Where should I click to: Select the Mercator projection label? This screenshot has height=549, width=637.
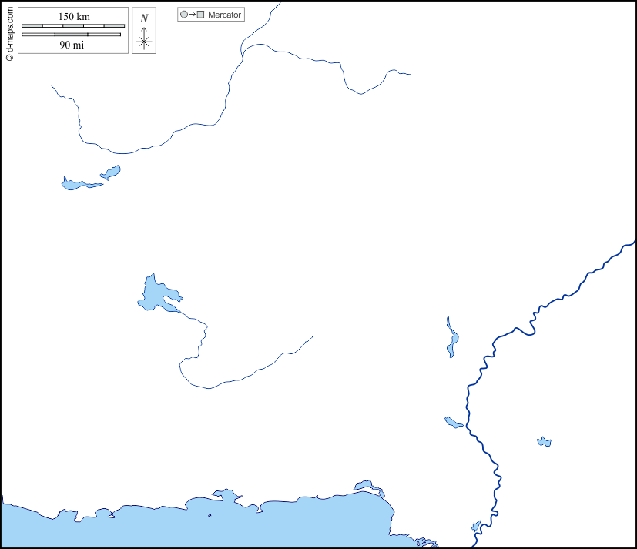point(225,15)
